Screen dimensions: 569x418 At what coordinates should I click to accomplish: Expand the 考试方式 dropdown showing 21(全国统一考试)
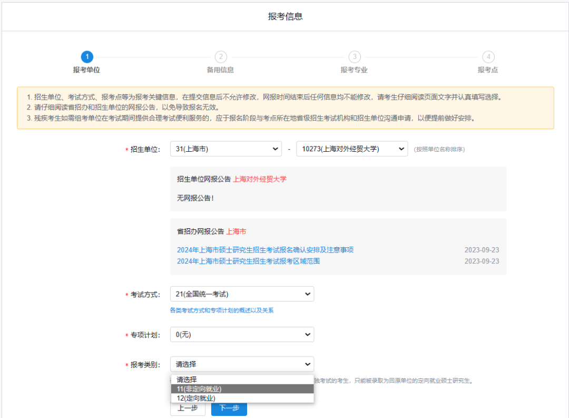click(x=242, y=294)
